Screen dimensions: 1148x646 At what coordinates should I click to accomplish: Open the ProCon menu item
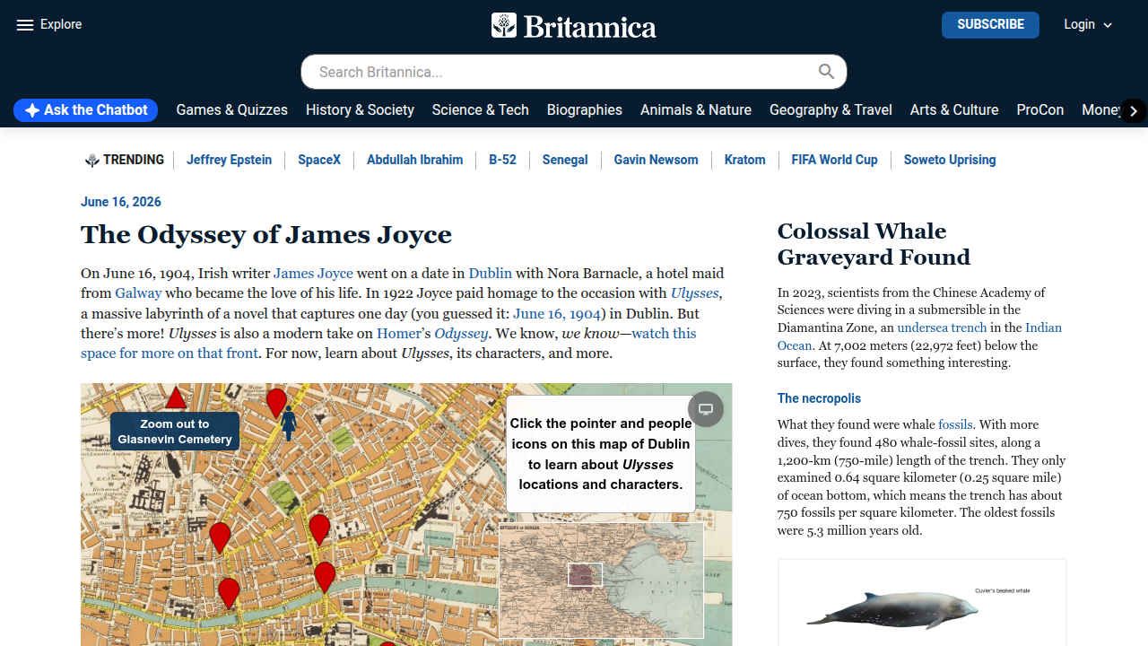1040,109
